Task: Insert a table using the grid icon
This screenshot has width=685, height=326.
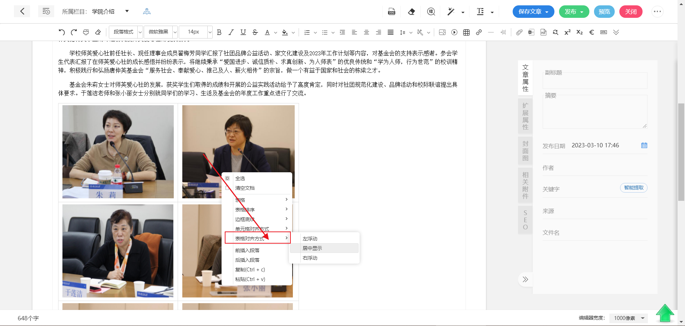Action: pyautogui.click(x=466, y=32)
